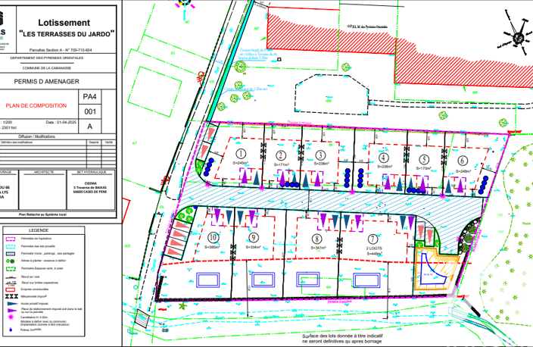Click the 'S=334m²' surface label of lot 9

coord(253,247)
